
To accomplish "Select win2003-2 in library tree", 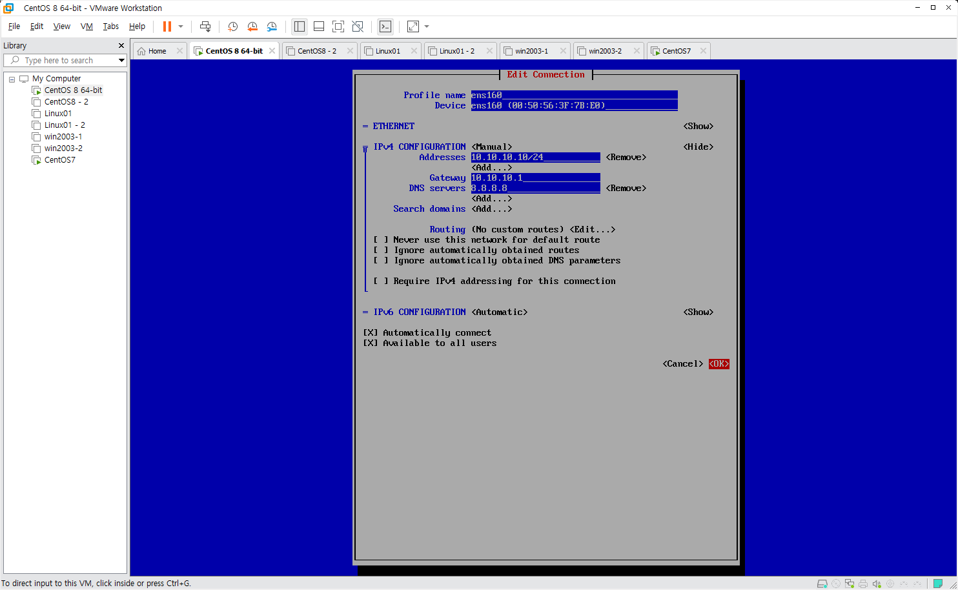I will click(x=63, y=148).
